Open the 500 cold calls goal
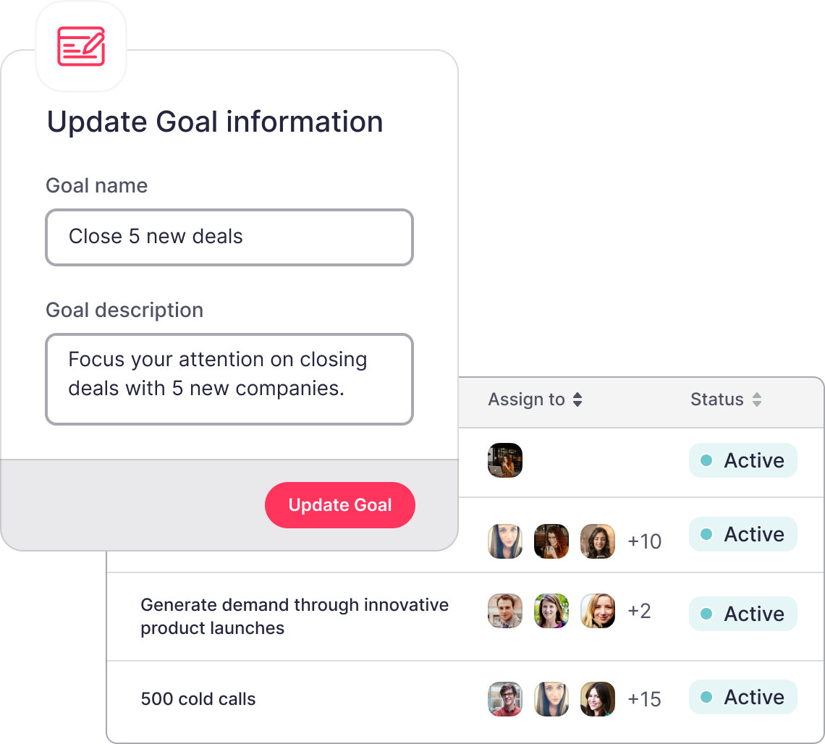 coord(198,698)
